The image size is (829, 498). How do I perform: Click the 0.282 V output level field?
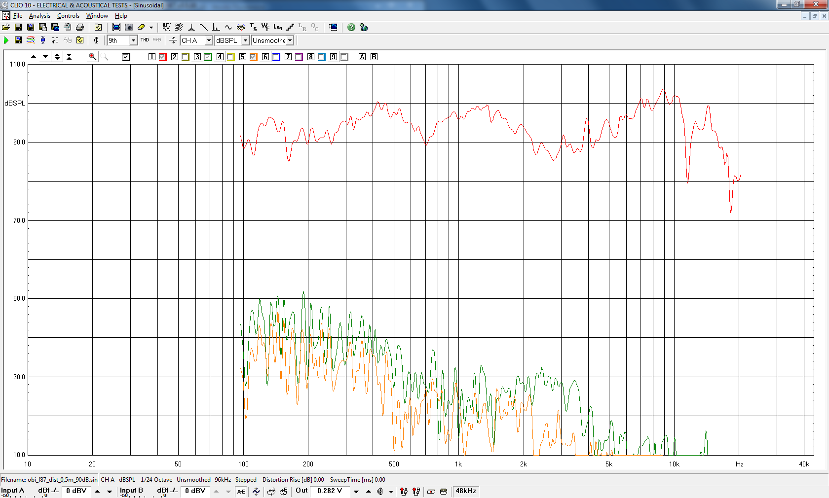point(330,491)
